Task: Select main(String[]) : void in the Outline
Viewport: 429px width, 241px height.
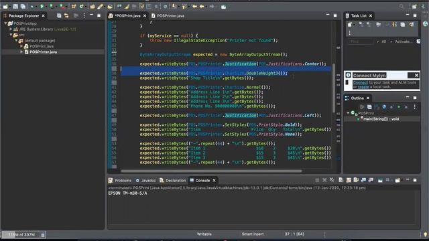Action: coord(381,119)
